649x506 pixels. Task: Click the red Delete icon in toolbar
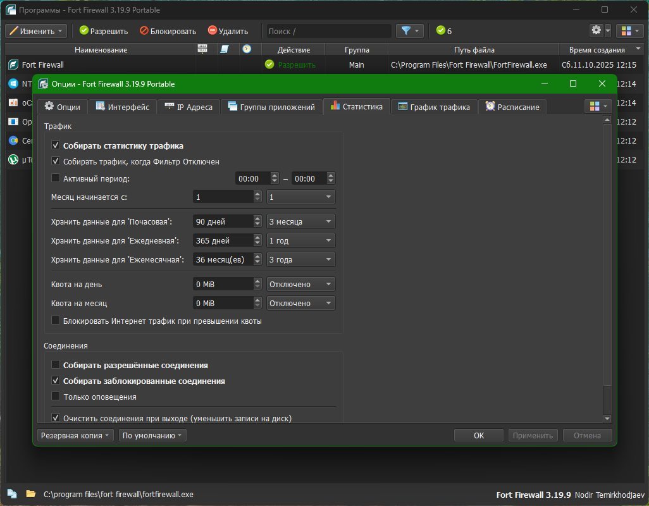[x=213, y=31]
